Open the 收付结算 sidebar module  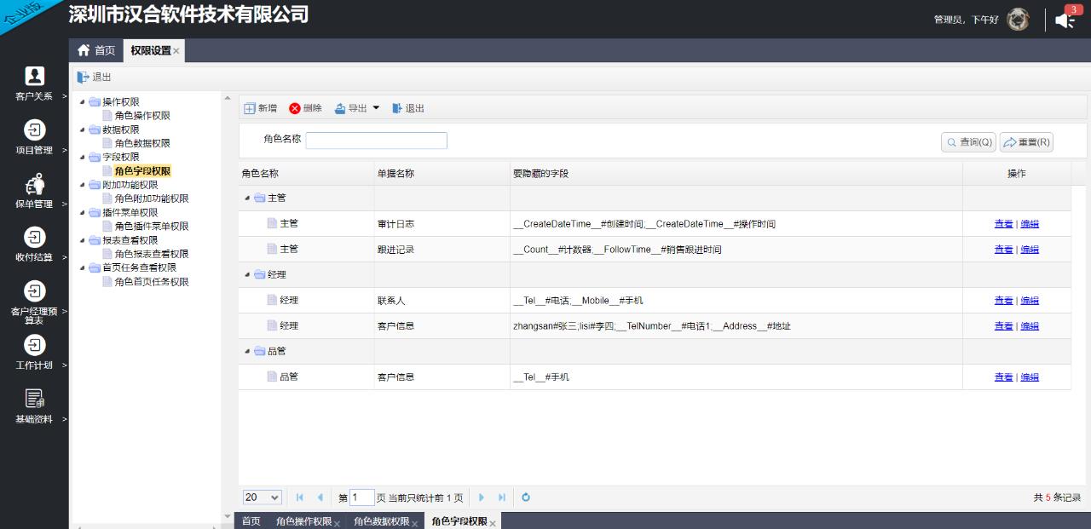(x=34, y=244)
